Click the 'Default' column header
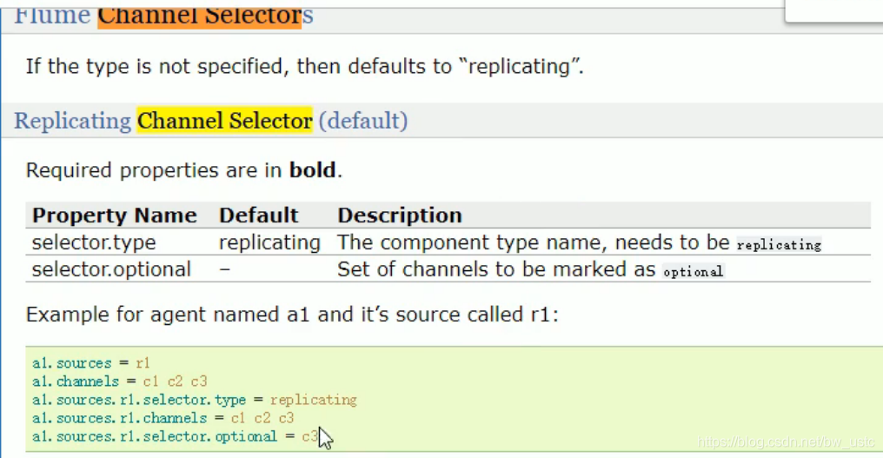The height and width of the screenshot is (458, 883). coord(258,216)
